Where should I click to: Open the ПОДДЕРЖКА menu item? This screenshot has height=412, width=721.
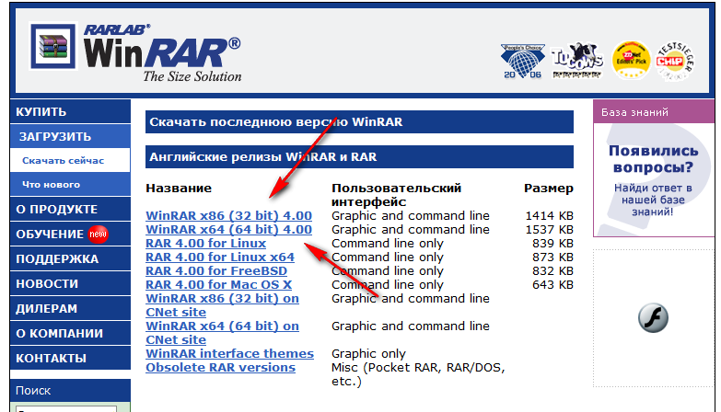click(x=70, y=258)
